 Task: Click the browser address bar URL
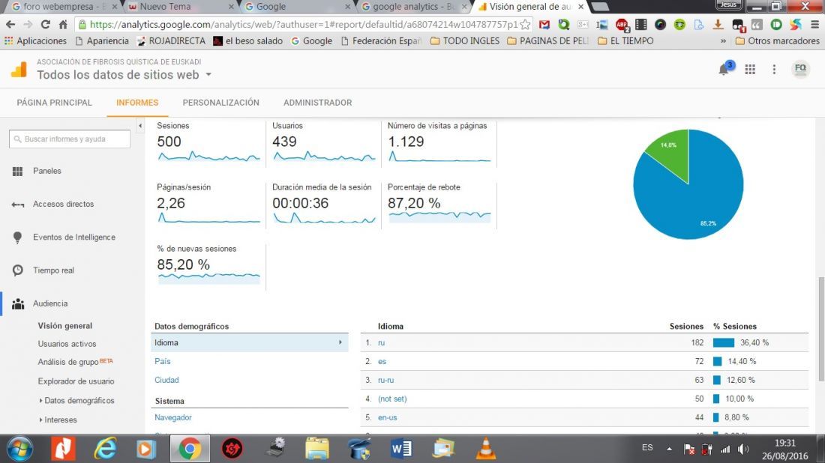pyautogui.click(x=302, y=24)
